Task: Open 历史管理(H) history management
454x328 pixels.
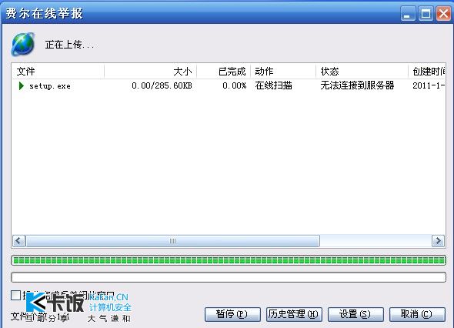Action: click(294, 314)
